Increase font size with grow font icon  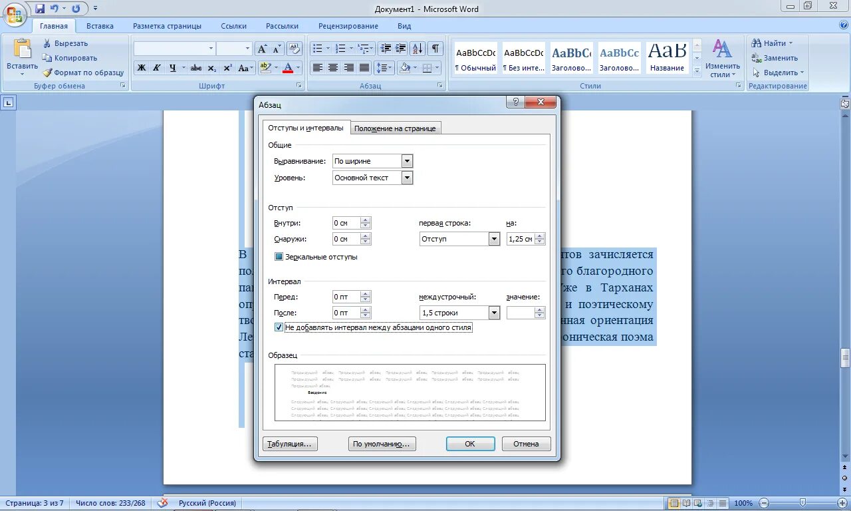click(262, 49)
